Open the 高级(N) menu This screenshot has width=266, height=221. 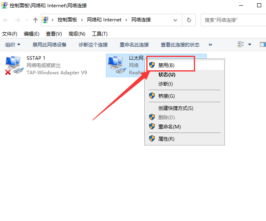click(77, 34)
